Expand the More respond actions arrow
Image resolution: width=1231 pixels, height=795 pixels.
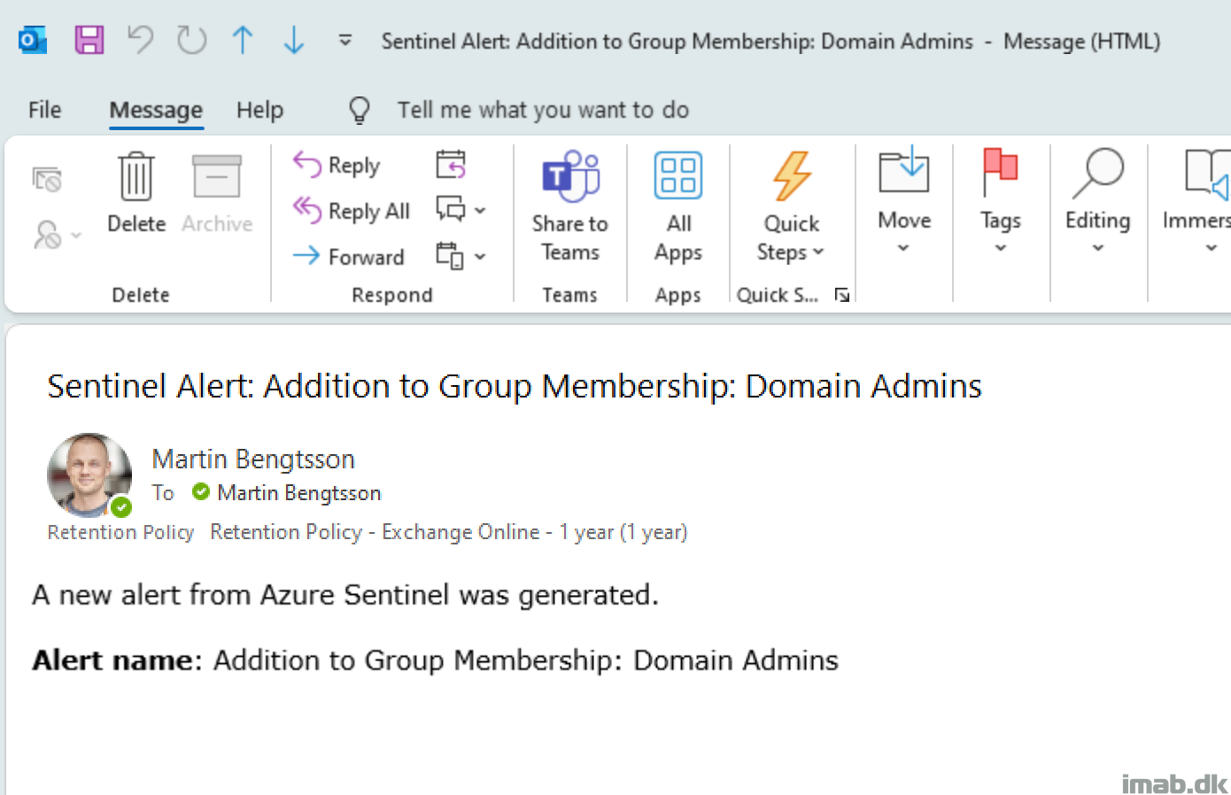[x=480, y=257]
